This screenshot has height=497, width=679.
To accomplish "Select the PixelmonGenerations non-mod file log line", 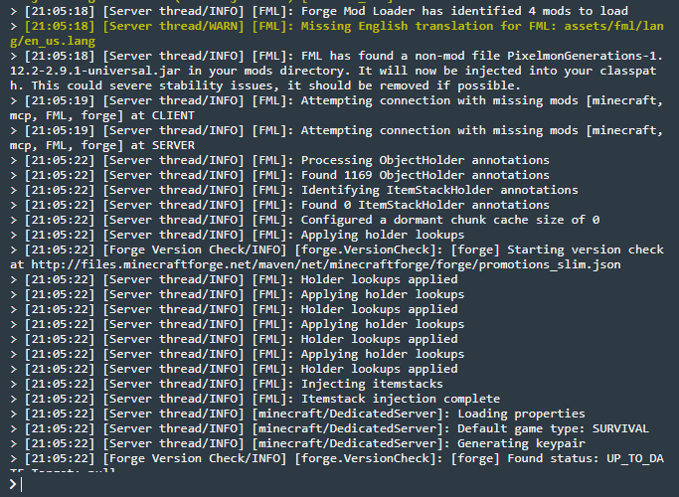I will 336,71.
